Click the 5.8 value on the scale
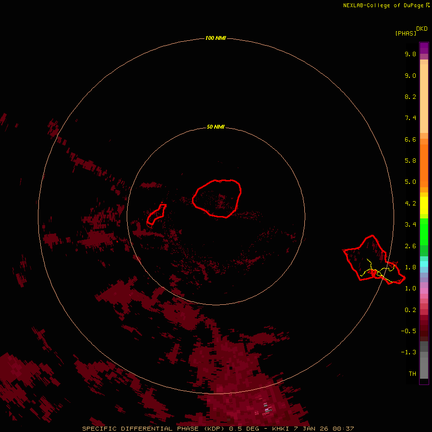 tap(410, 161)
